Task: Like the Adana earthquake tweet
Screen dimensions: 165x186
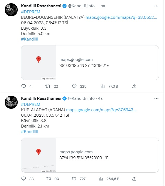Action: coord(74,179)
